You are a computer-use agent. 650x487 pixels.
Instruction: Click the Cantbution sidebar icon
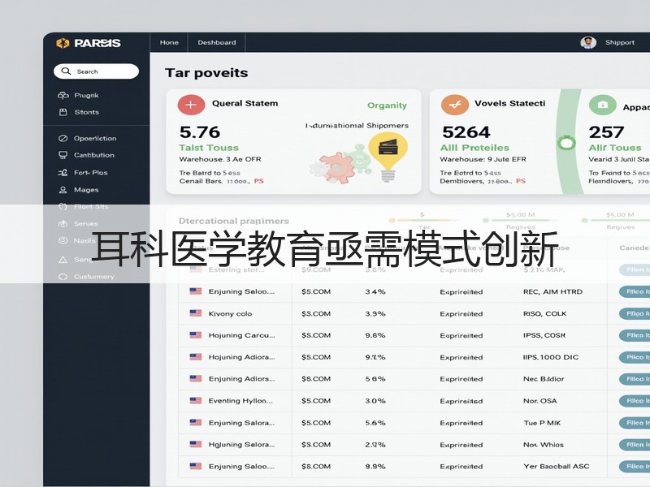(x=63, y=155)
